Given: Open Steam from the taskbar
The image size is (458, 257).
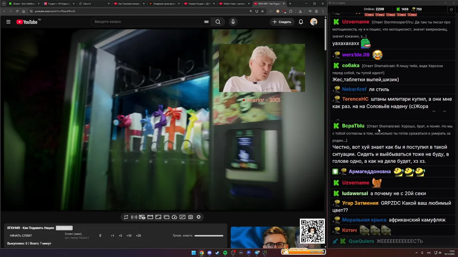Looking at the screenshot, I should pos(217,253).
